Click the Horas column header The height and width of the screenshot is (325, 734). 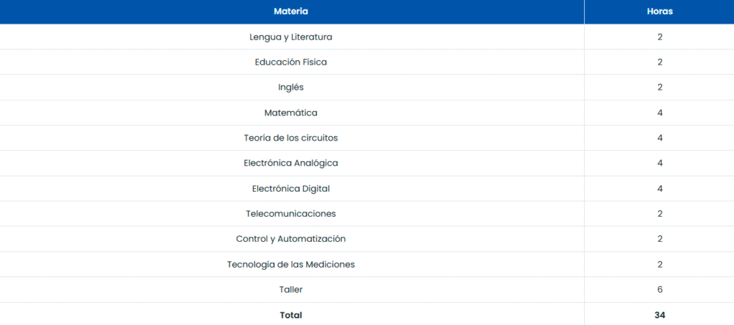coord(659,11)
